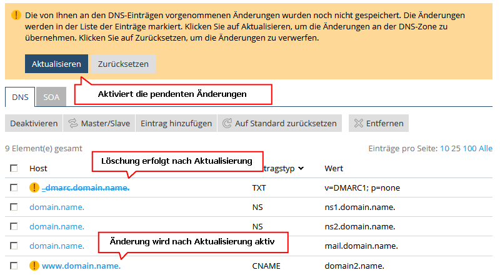This screenshot has width=500, height=275.
Task: Click the reset-to-default circular arrow icon
Action: pos(227,123)
